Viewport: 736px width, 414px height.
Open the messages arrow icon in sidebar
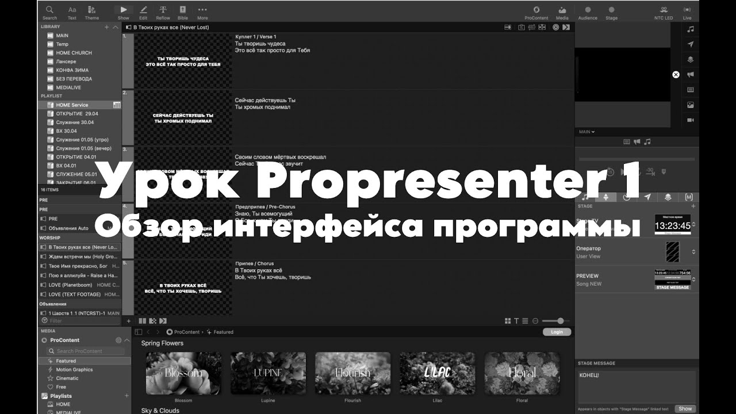coord(691,44)
